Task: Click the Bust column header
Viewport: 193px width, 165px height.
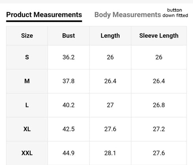Action: click(69, 36)
